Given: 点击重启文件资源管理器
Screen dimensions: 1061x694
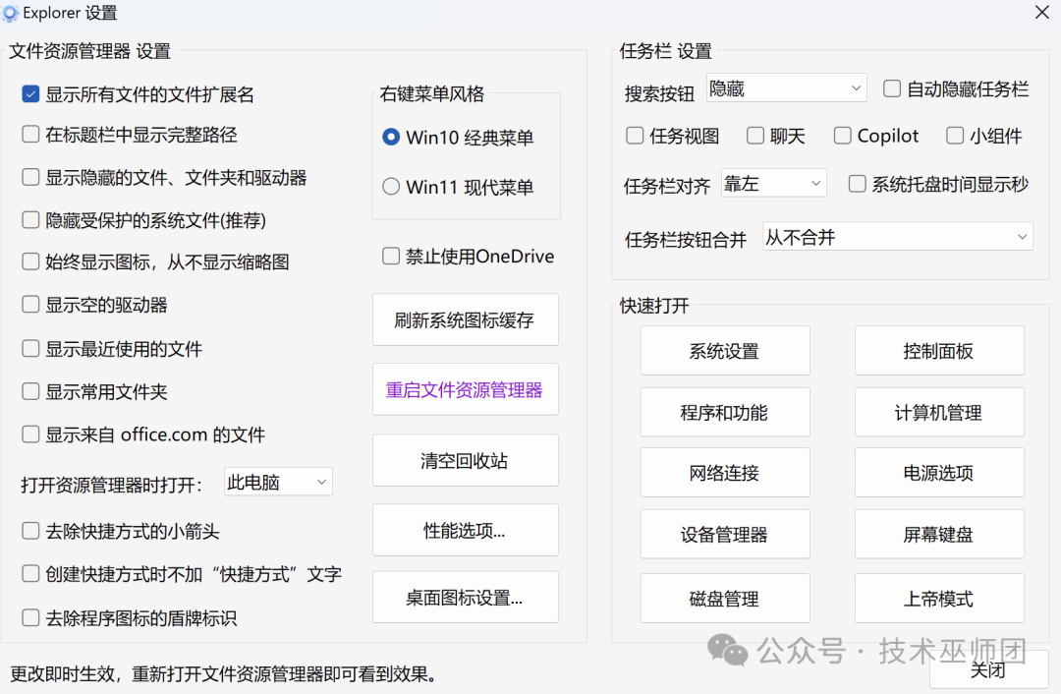Looking at the screenshot, I should 465,389.
